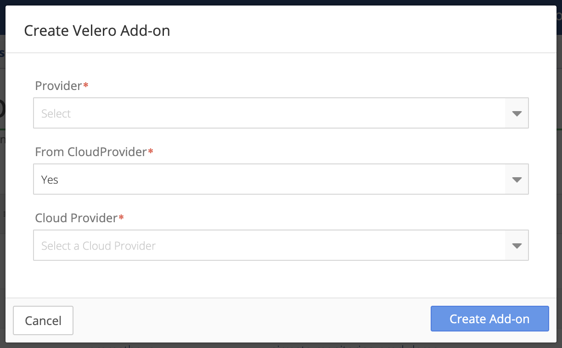Open the Provider dropdown arrow
The width and height of the screenshot is (562, 348).
[x=517, y=113]
